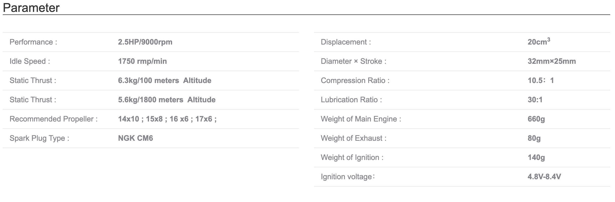Click the Weight of Ignition label

point(352,157)
